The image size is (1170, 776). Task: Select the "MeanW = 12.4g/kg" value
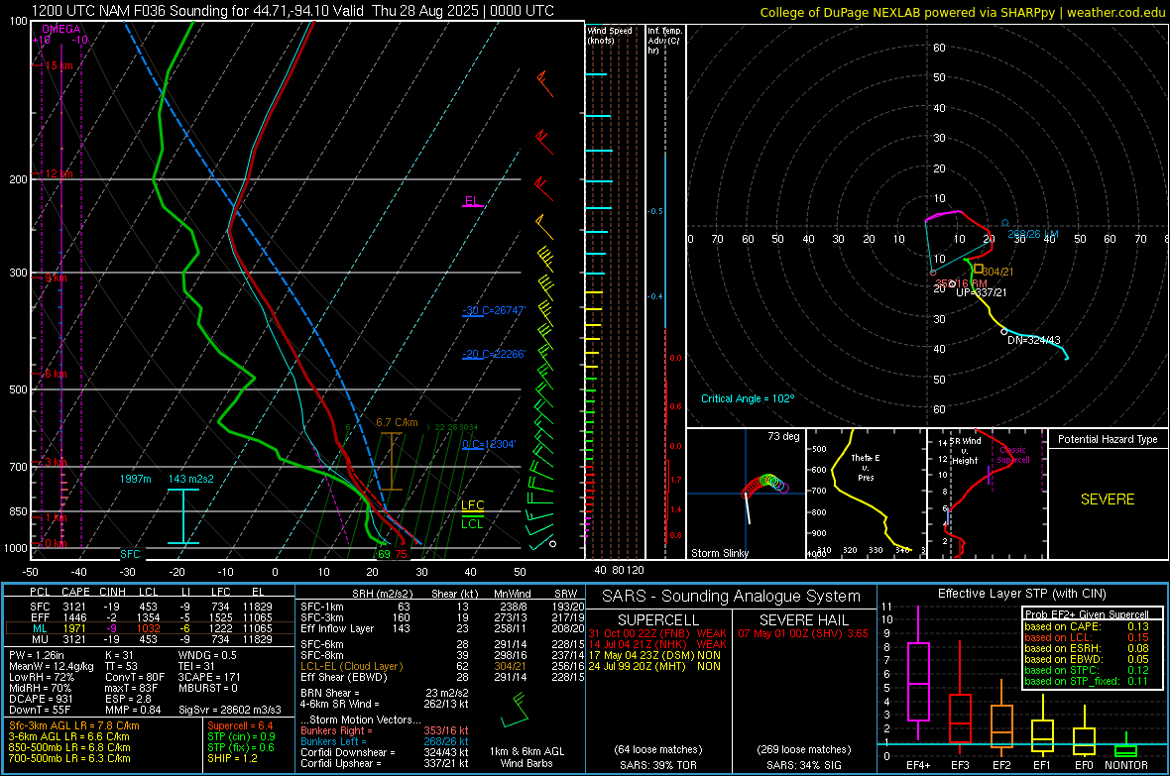[x=52, y=666]
